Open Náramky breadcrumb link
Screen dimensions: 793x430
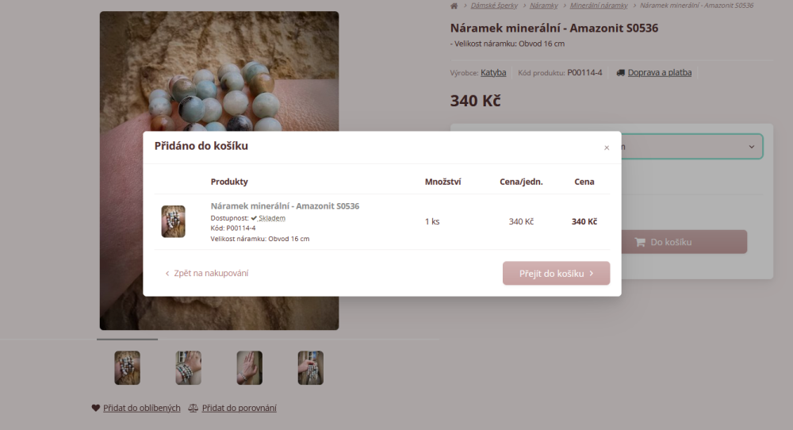point(544,6)
